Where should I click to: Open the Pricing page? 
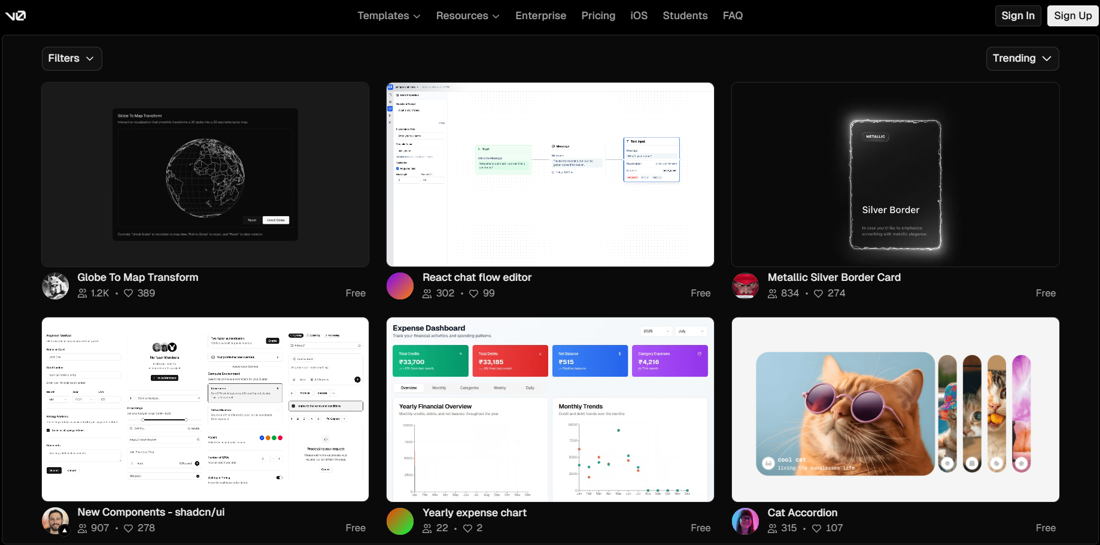click(598, 16)
